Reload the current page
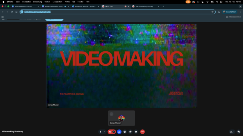Image resolution: width=243 pixels, height=136 pixels. pyautogui.click(x=12, y=12)
